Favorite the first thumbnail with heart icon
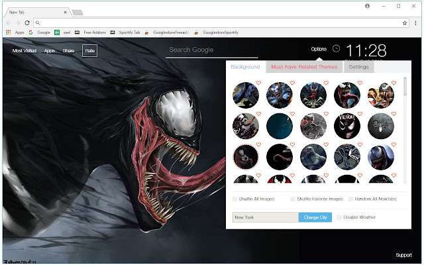Screen dimensions: 424x265 click(258, 83)
